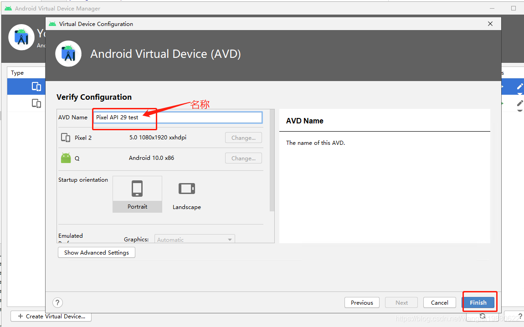This screenshot has height=327, width=524.
Task: Select Portrait startup orientation
Action: tap(137, 194)
